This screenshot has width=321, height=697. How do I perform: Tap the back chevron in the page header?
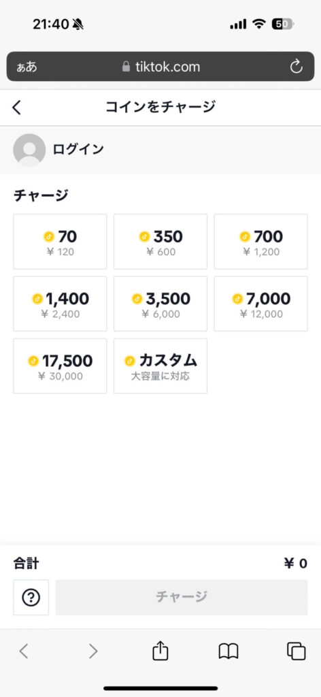point(16,107)
